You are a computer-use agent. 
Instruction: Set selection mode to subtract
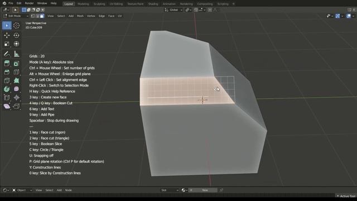click(x=33, y=10)
